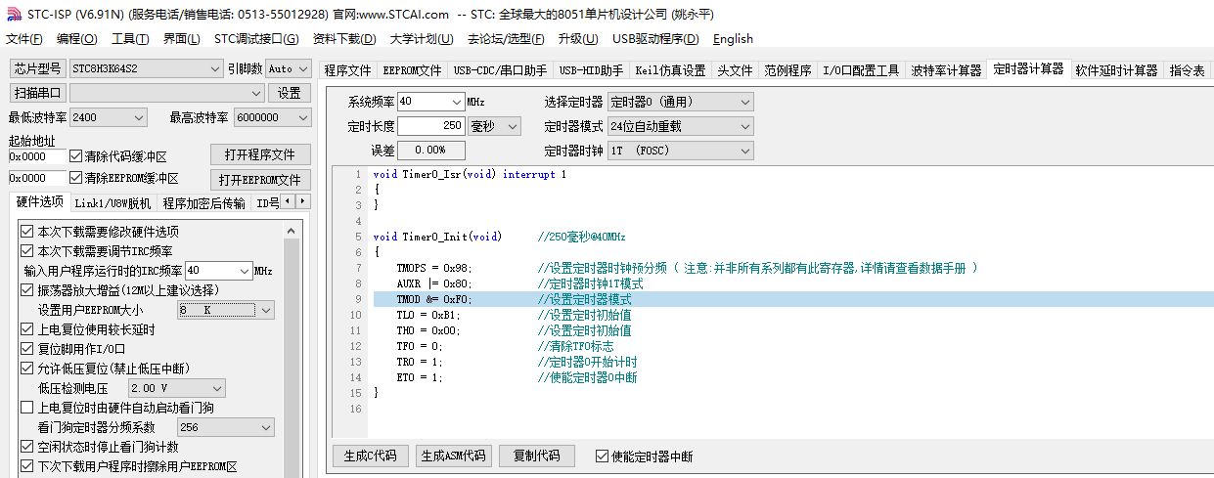The image size is (1214, 478).
Task: Toggle 本次下载需要调节IRC频率 checkbox
Action: coord(26,251)
